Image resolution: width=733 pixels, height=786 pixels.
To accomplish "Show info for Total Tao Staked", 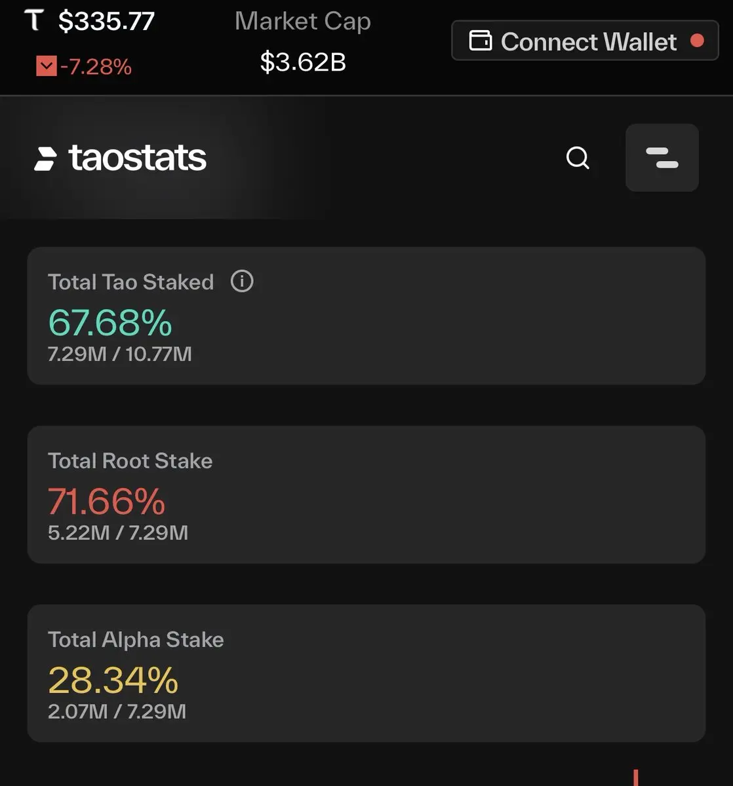I will click(x=242, y=282).
